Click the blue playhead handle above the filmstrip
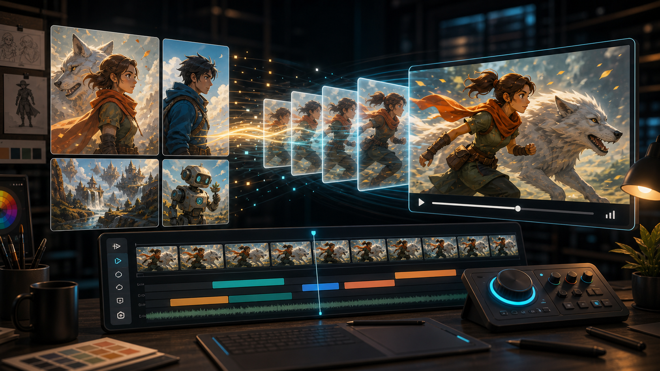Viewport: 660px width, 371px height. coord(313,233)
